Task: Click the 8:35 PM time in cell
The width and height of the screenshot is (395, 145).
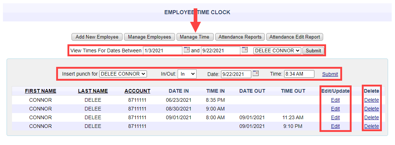Action: (216, 100)
